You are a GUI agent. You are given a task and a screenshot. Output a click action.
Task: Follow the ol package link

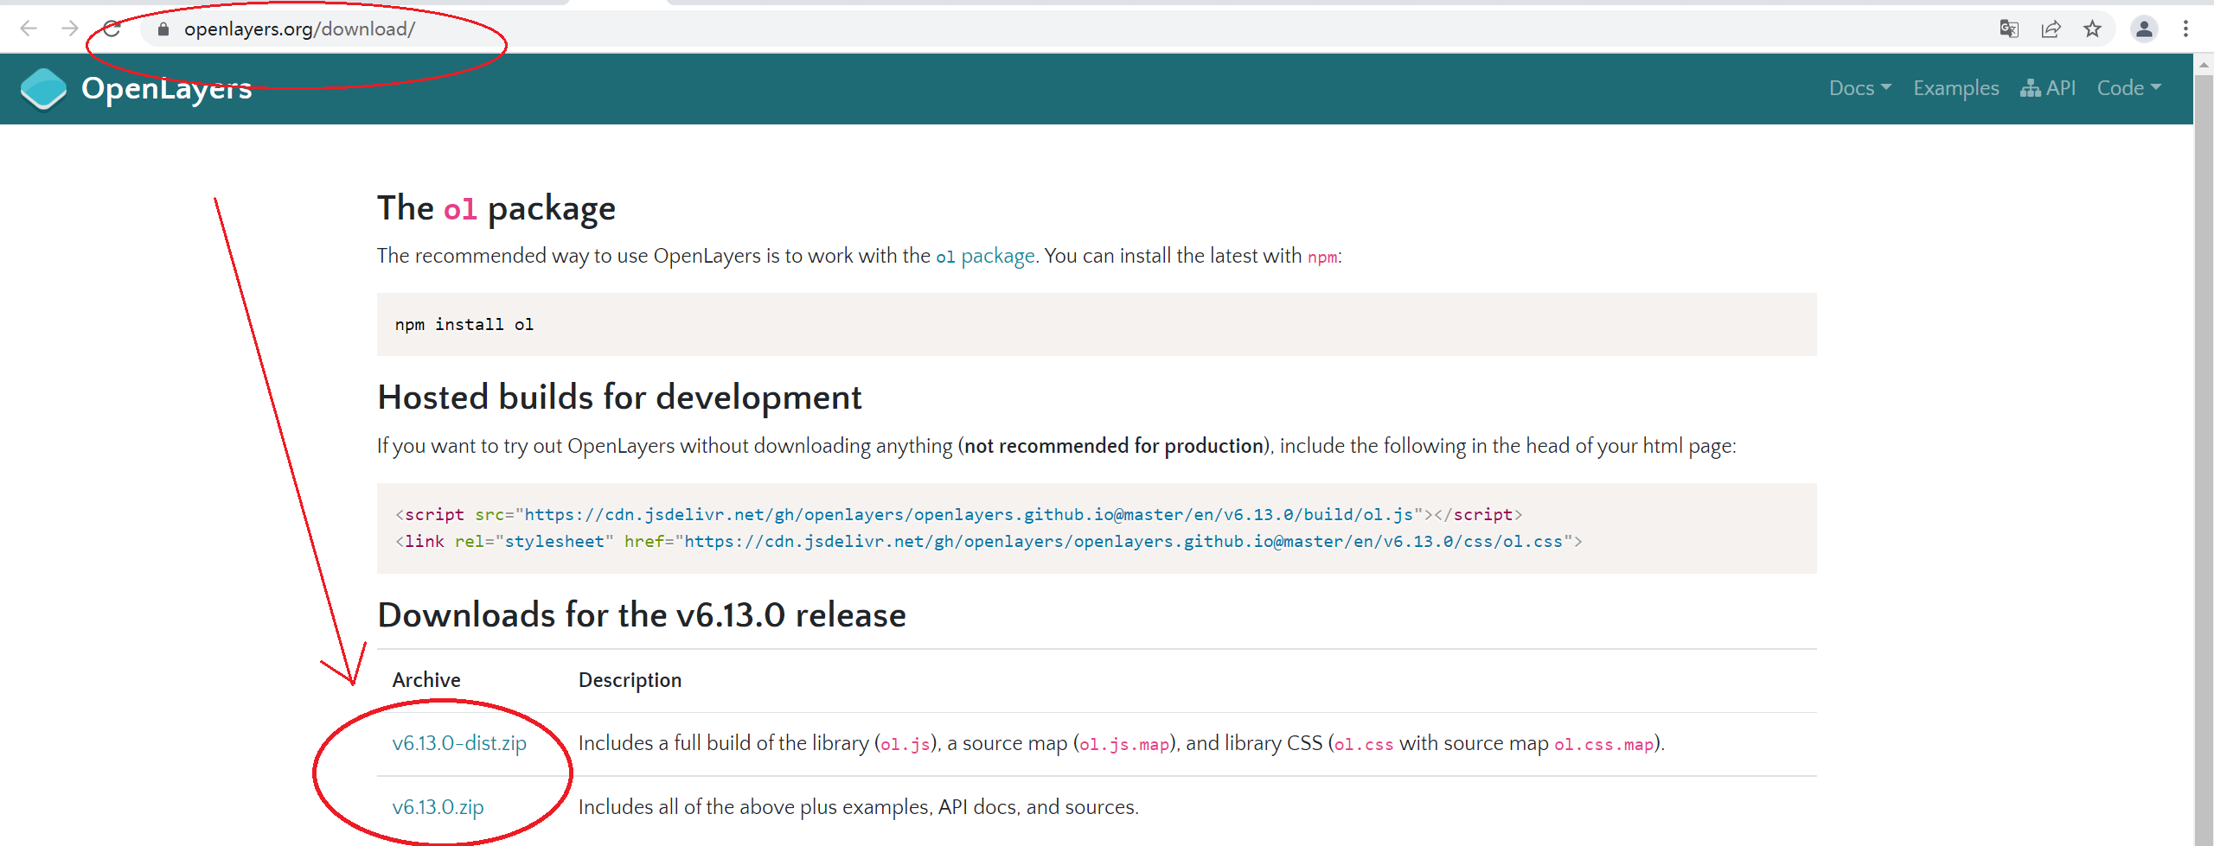(x=985, y=256)
